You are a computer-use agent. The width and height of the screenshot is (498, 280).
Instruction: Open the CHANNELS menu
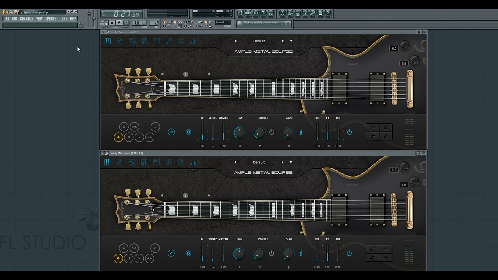point(27,19)
